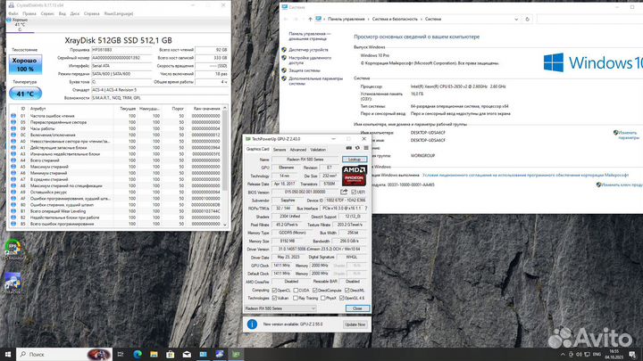The height and width of the screenshot is (361, 643).
Task: Open Mail app from taskbar
Action: (x=187, y=354)
